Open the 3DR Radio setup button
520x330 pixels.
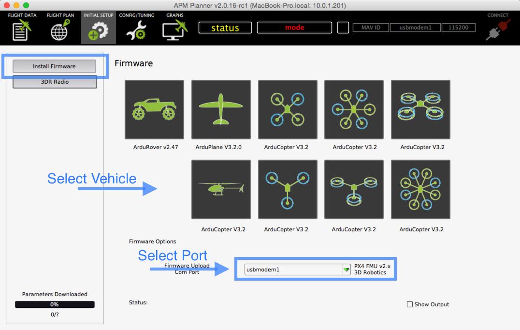pyautogui.click(x=55, y=82)
